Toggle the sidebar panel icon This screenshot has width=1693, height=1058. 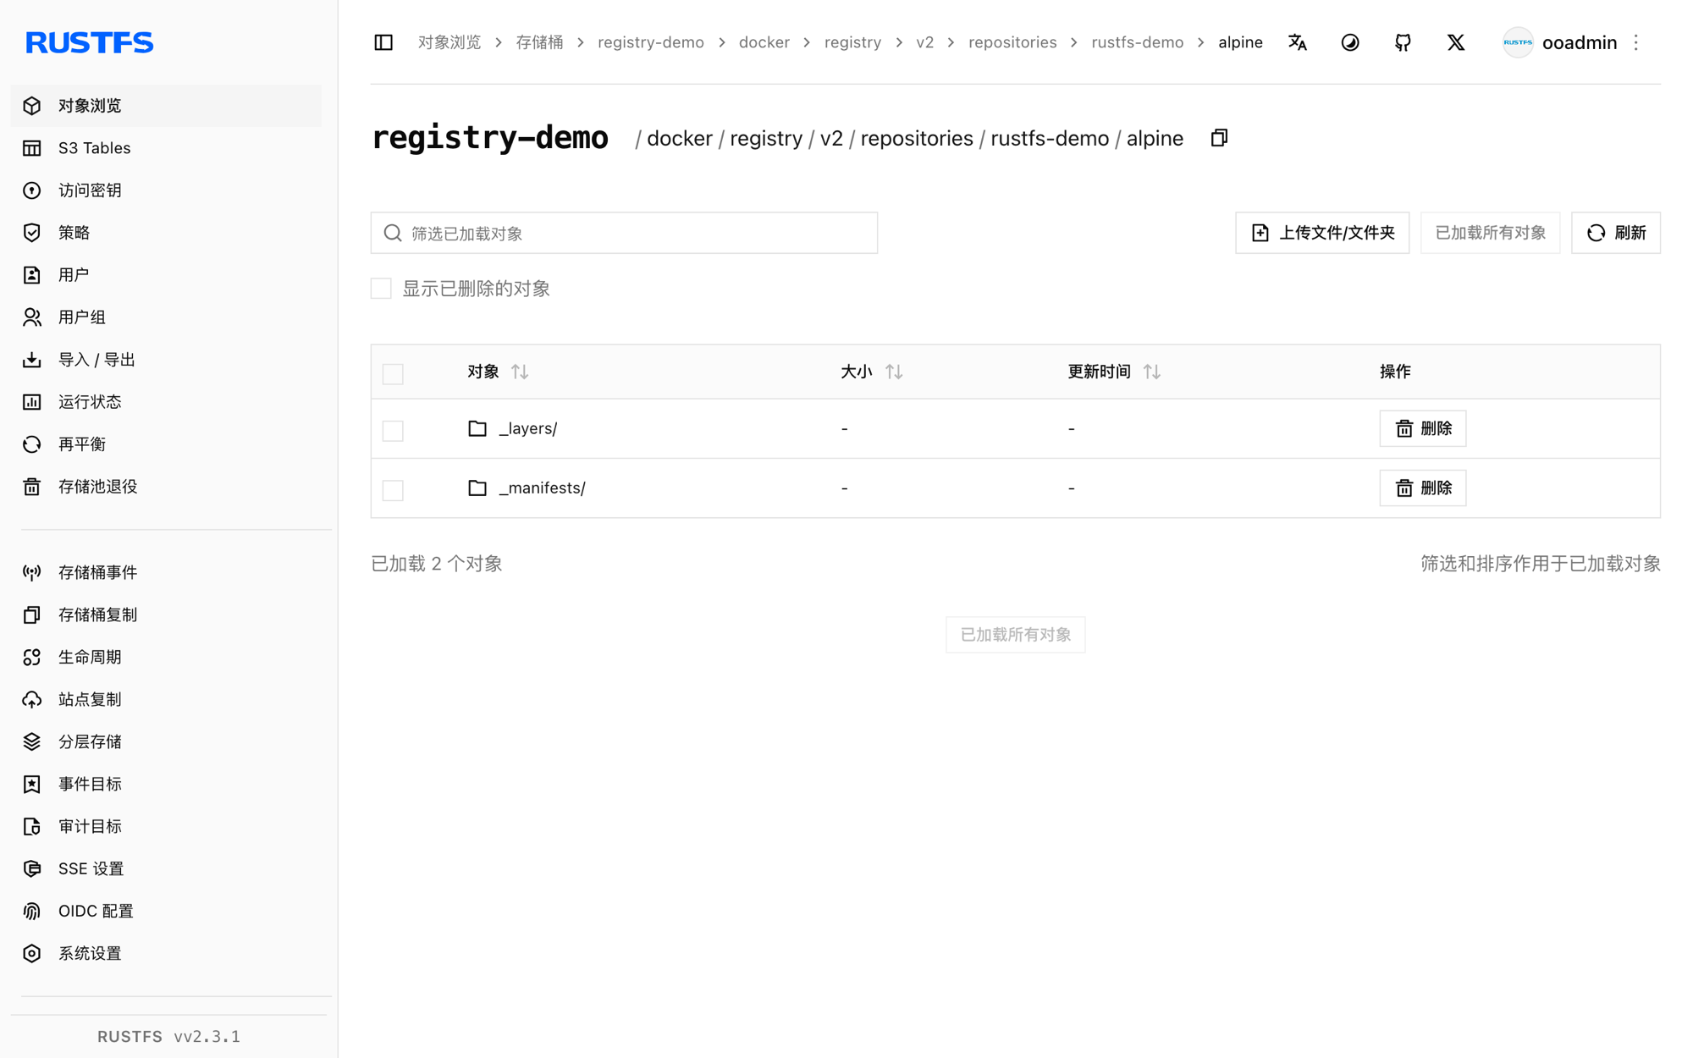click(x=383, y=42)
